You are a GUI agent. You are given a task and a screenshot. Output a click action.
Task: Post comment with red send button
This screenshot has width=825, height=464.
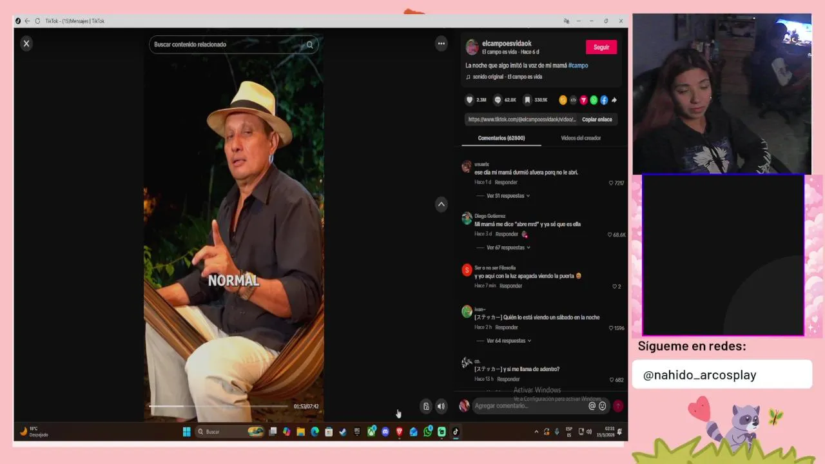[x=617, y=406]
